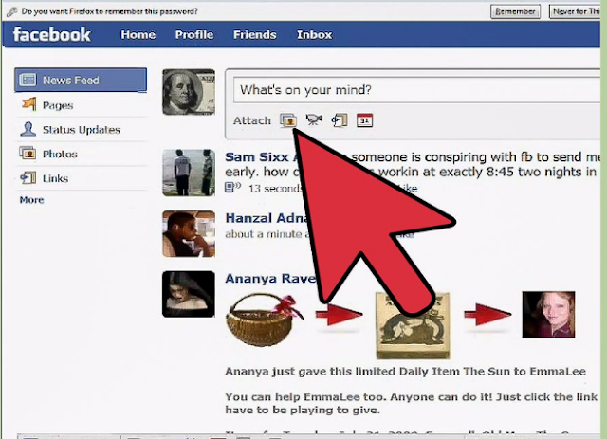Click the status icon beside 13 seconds

233,188
